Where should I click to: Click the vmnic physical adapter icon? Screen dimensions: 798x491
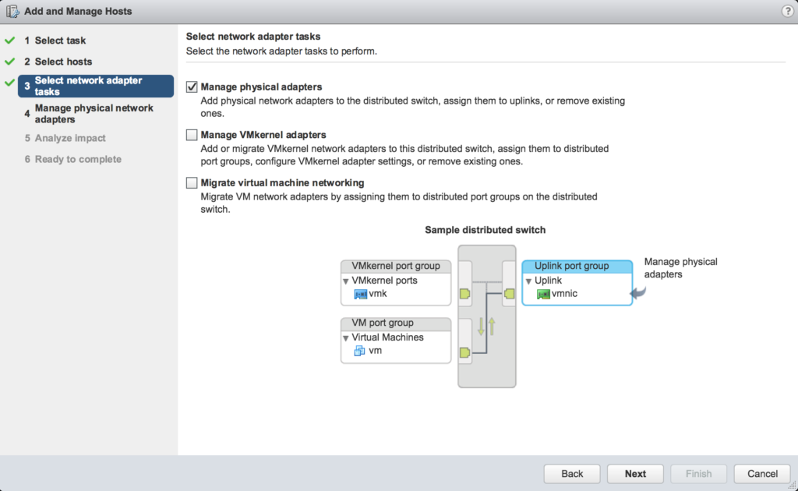[543, 294]
